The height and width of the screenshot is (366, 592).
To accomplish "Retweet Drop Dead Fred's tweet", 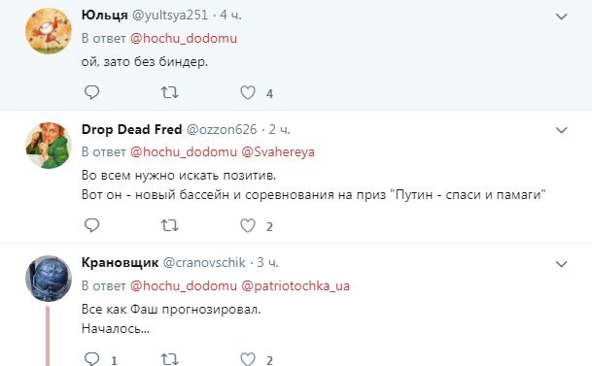I will [x=169, y=225].
